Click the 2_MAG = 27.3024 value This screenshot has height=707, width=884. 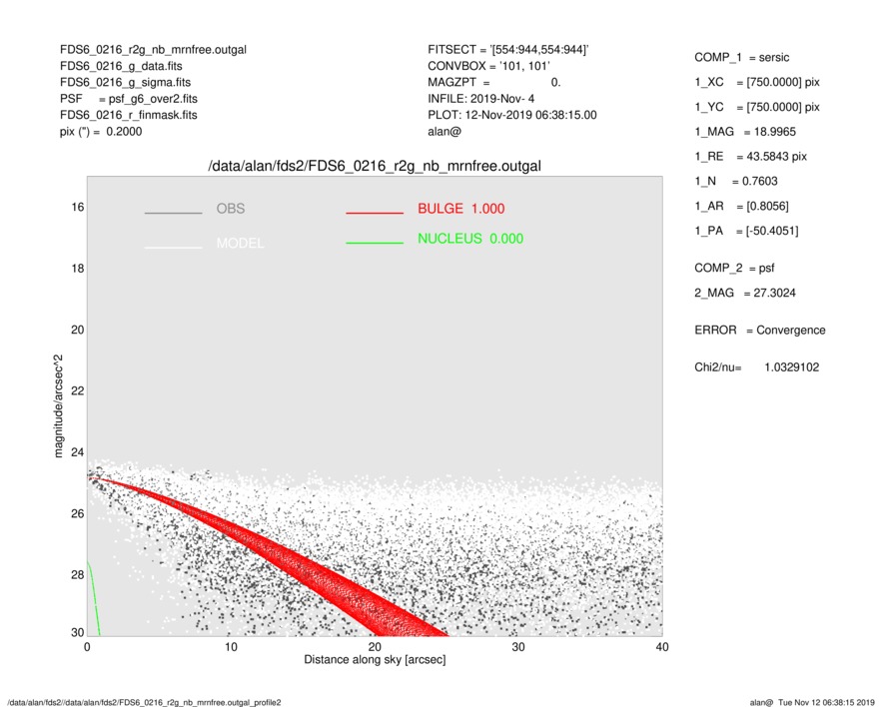pyautogui.click(x=745, y=294)
